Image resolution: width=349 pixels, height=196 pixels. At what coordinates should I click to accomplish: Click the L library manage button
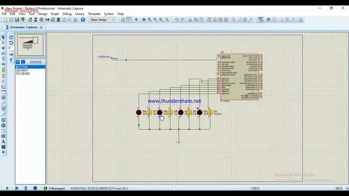pyautogui.click(x=23, y=62)
